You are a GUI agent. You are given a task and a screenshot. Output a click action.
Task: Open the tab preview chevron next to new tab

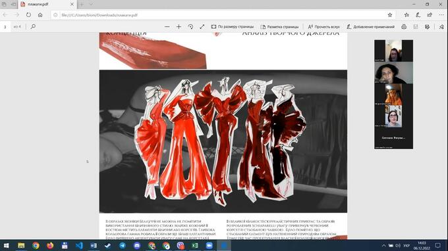[91, 5]
